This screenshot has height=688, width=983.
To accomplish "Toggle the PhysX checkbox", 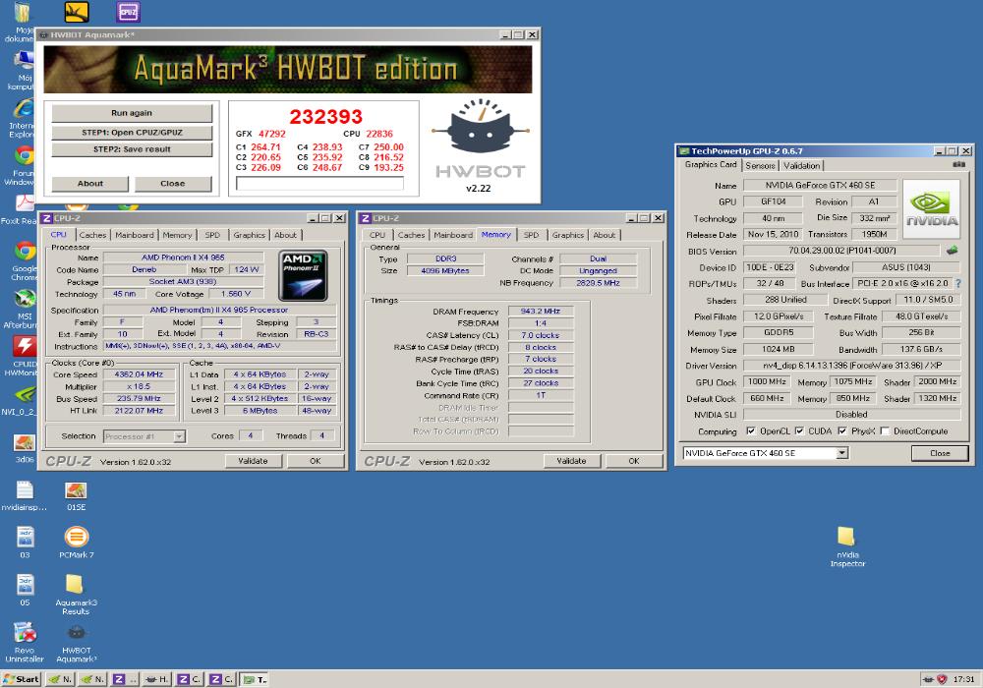I will tap(842, 431).
